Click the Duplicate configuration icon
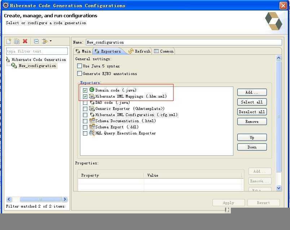 (17, 41)
